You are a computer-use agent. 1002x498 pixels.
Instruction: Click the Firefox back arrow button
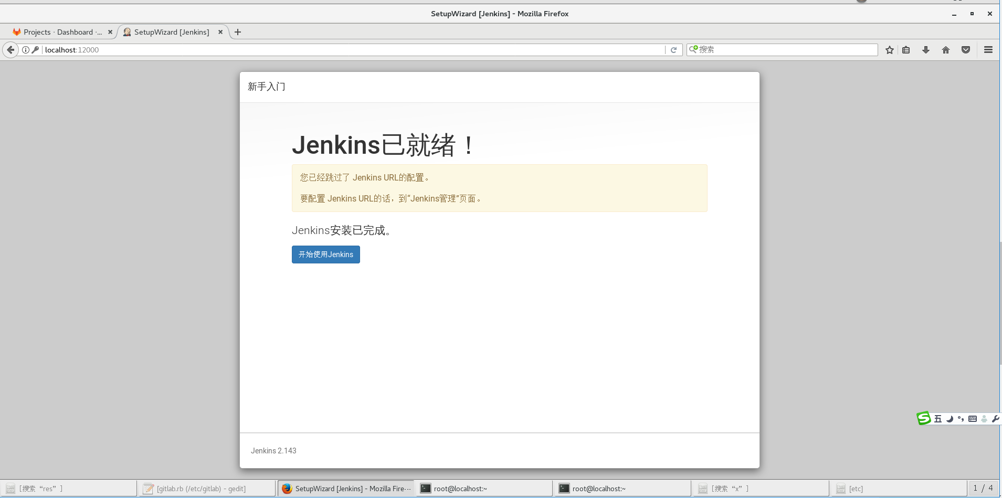click(x=10, y=50)
